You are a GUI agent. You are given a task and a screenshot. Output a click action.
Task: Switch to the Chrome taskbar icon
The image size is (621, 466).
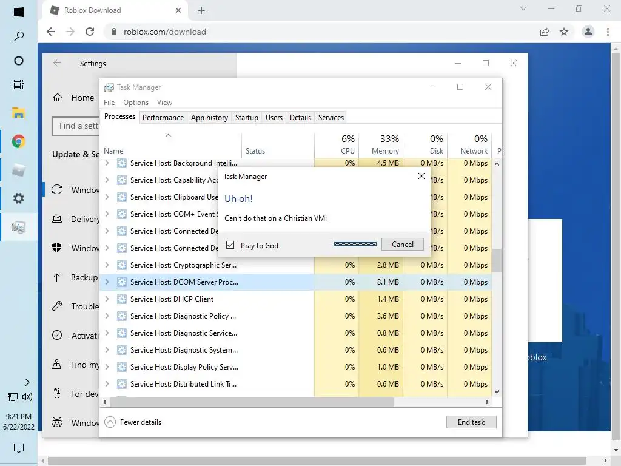click(x=19, y=141)
